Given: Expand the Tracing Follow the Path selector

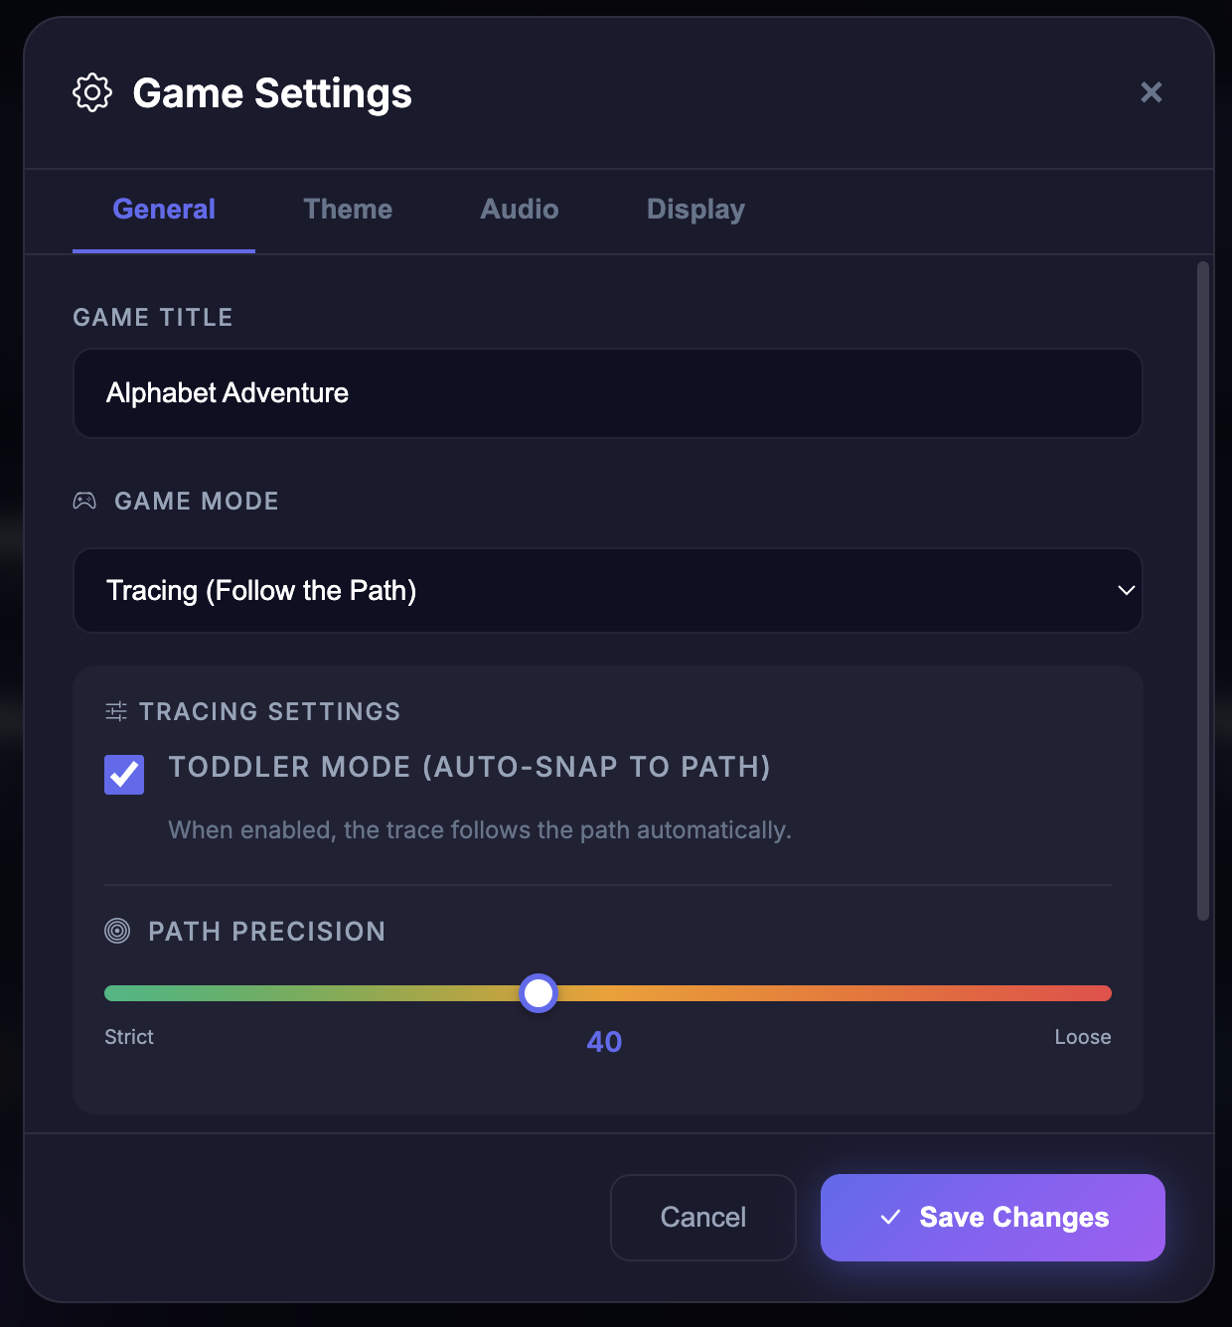Looking at the screenshot, I should coord(607,590).
